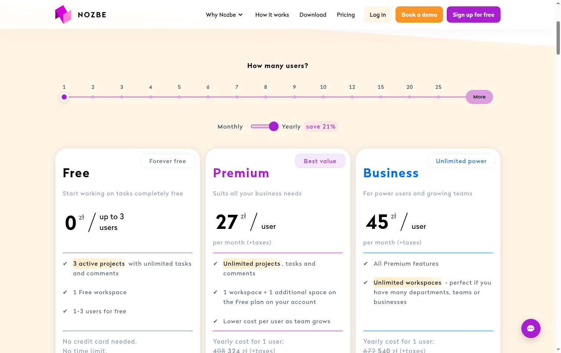Open the chat support bubble
Image resolution: width=561 pixels, height=353 pixels.
(x=531, y=328)
